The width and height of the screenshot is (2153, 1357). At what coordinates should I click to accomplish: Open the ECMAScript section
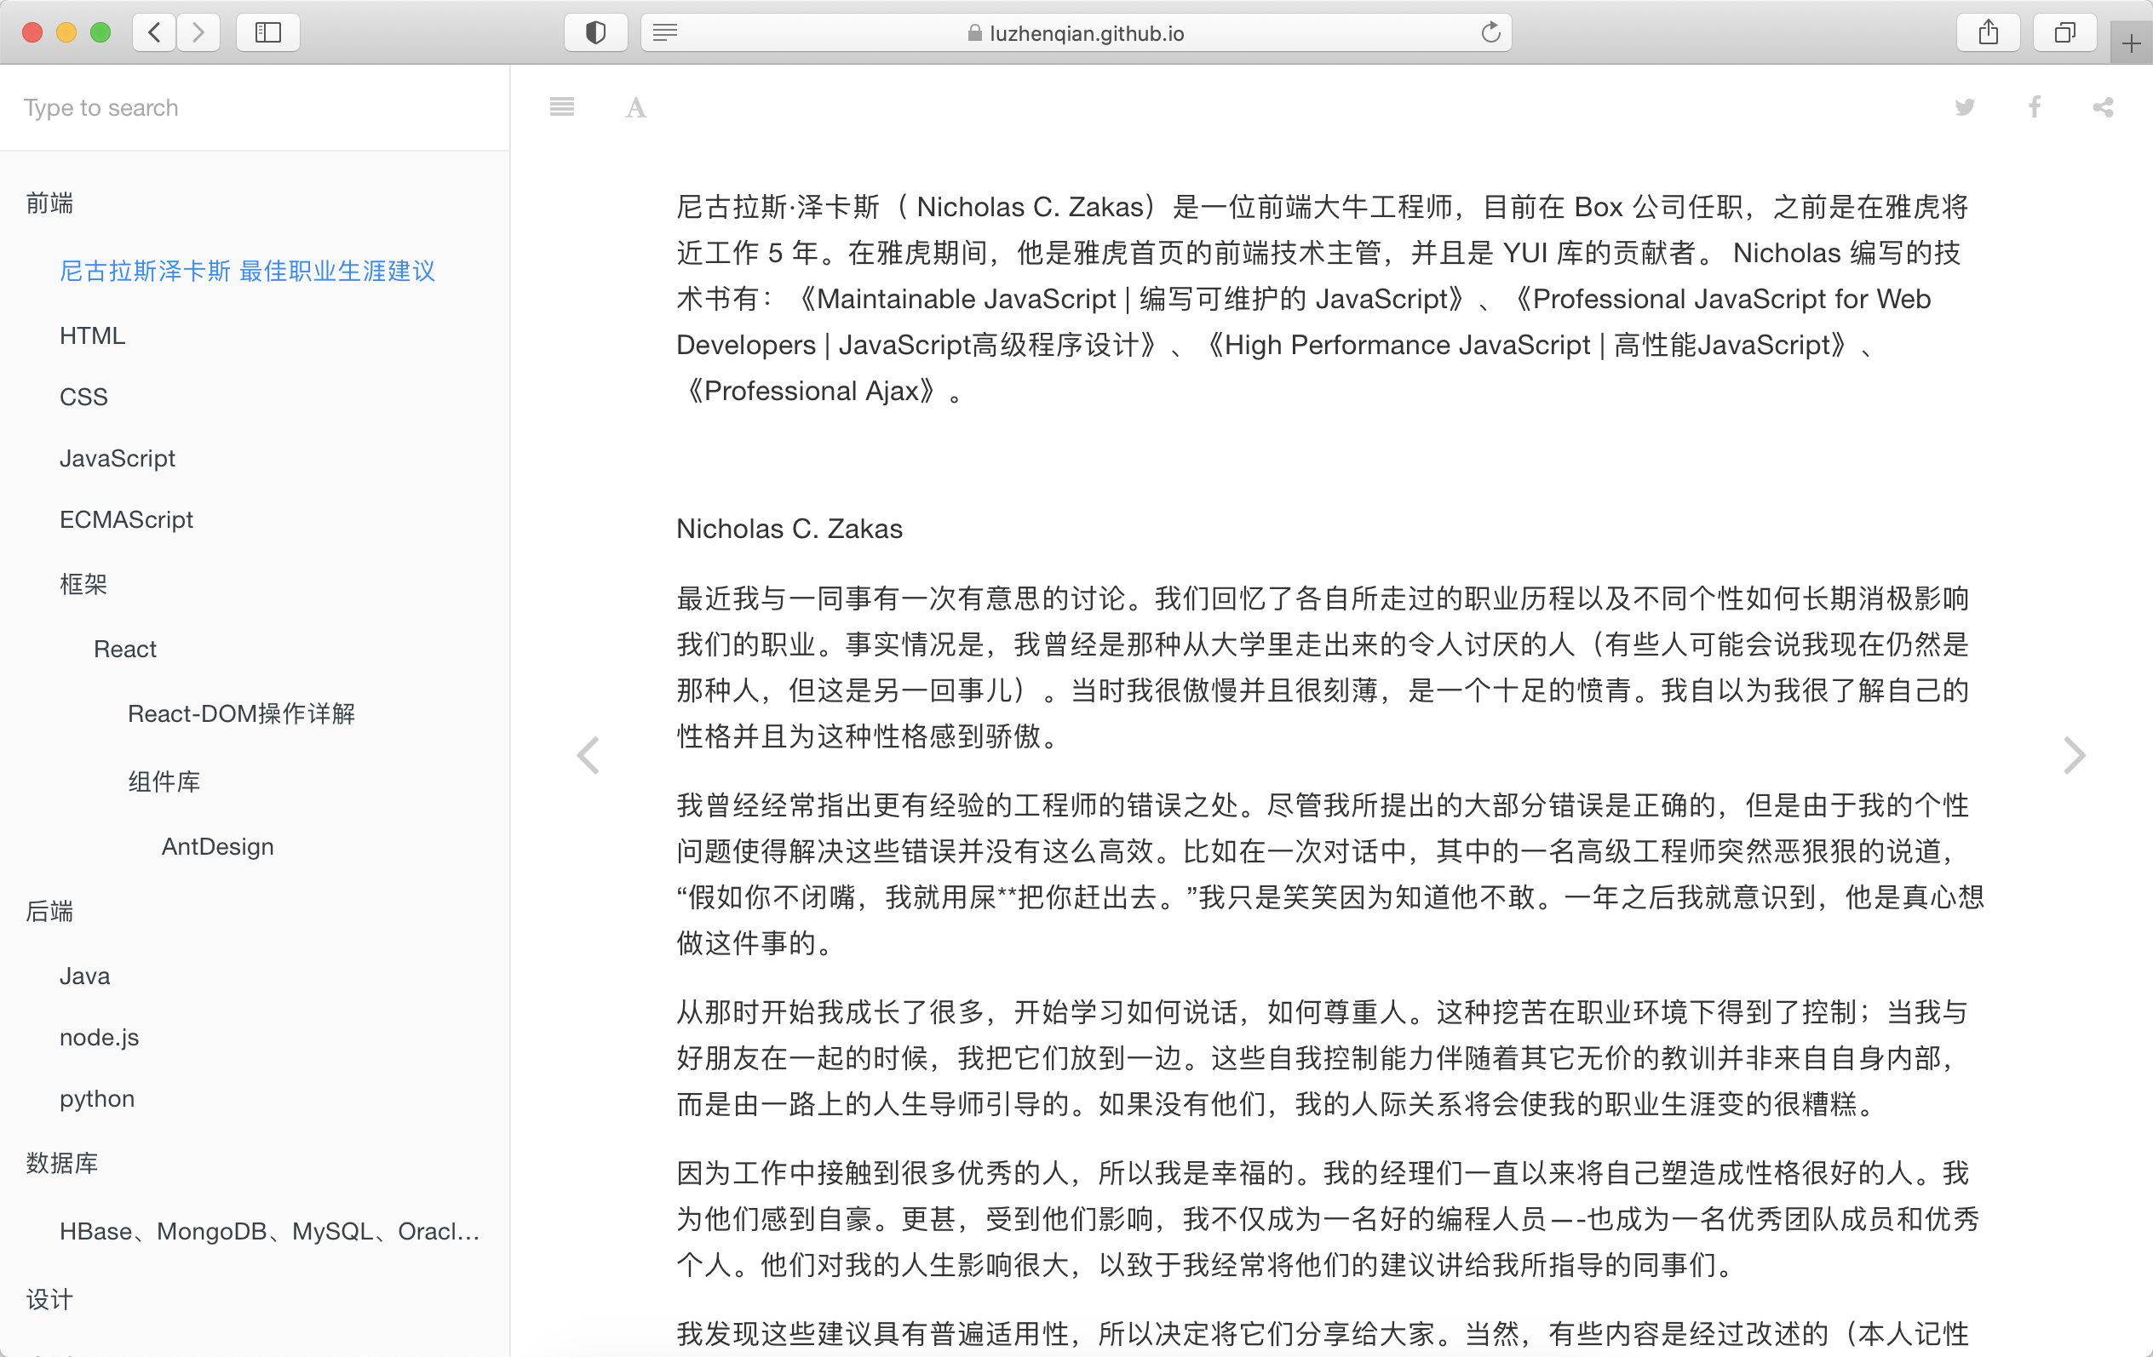tap(126, 519)
